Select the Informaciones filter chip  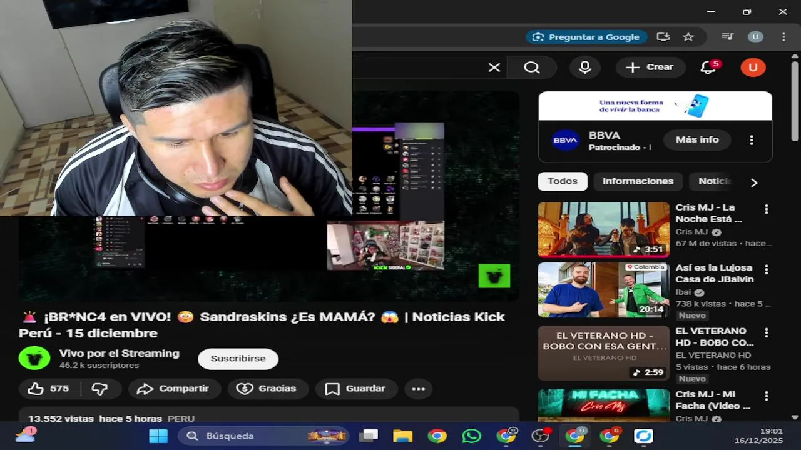click(638, 181)
